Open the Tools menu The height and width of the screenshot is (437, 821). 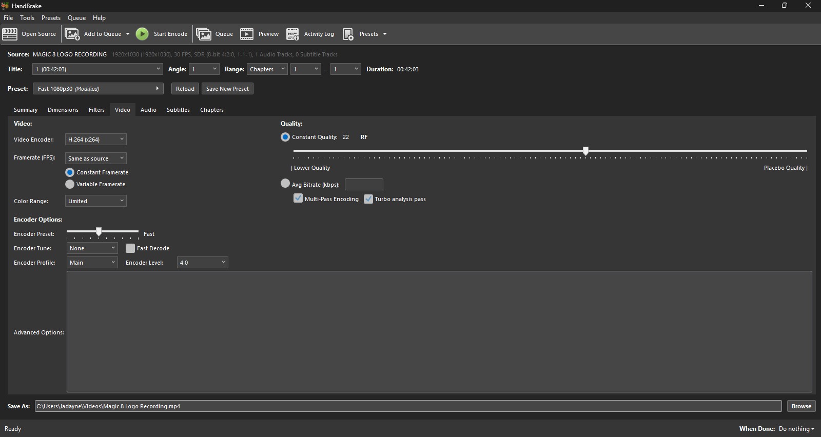(27, 18)
